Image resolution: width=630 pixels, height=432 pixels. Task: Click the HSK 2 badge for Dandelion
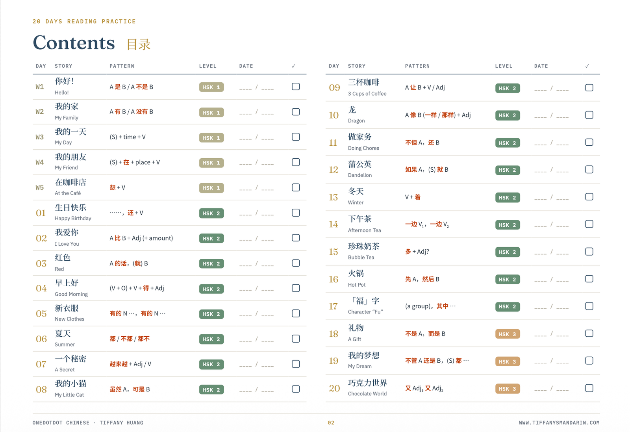point(508,170)
